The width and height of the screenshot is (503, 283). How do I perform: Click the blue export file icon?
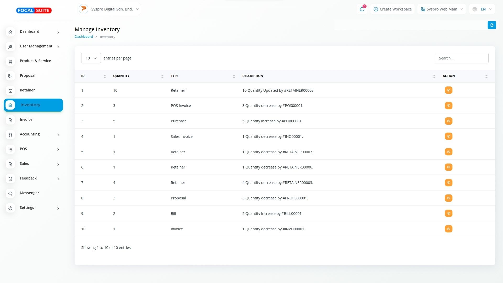pyautogui.click(x=492, y=25)
